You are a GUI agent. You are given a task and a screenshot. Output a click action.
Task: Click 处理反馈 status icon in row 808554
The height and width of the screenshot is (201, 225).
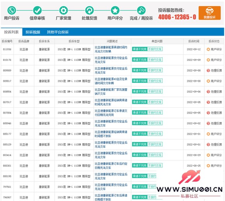tap(208, 91)
